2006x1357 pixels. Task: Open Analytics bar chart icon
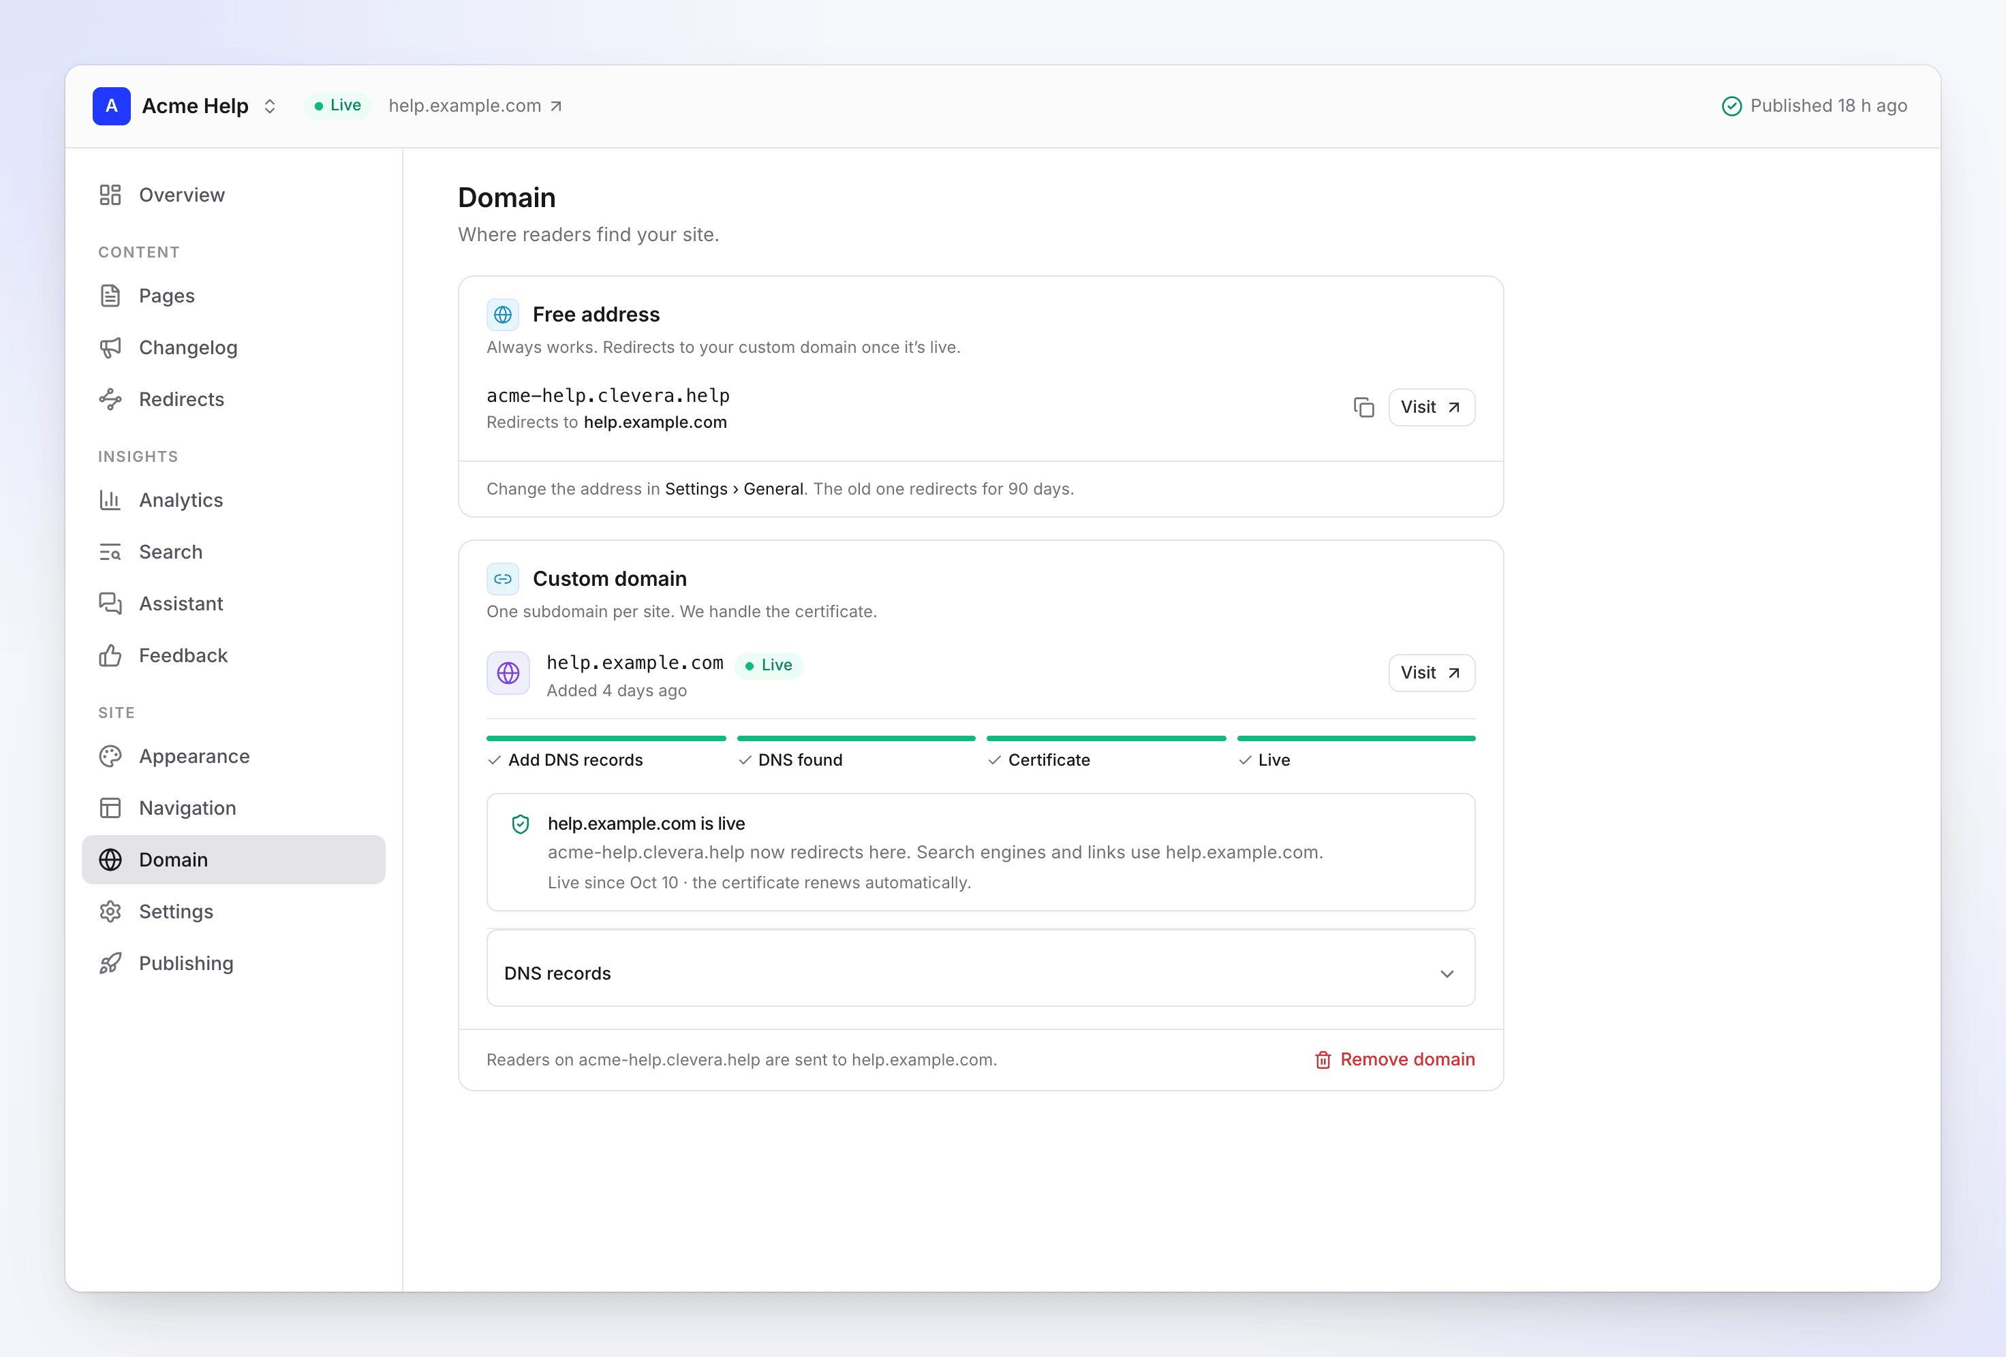click(x=110, y=501)
